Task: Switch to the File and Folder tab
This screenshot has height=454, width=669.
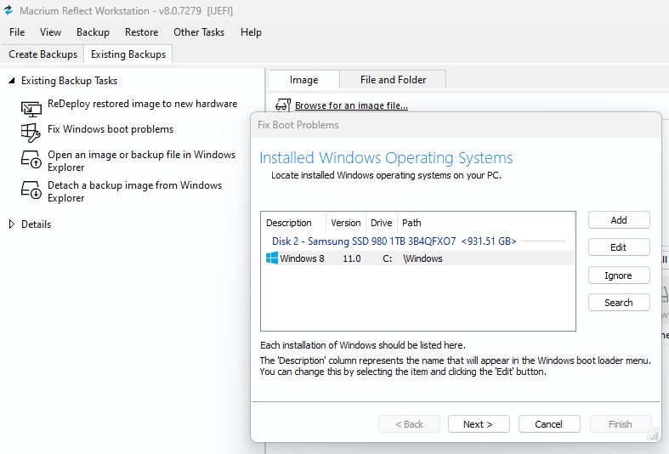Action: point(393,79)
